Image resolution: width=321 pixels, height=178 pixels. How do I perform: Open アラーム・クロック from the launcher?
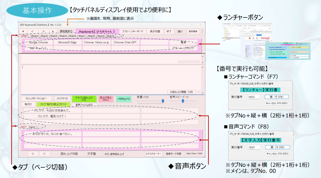[x=183, y=48]
